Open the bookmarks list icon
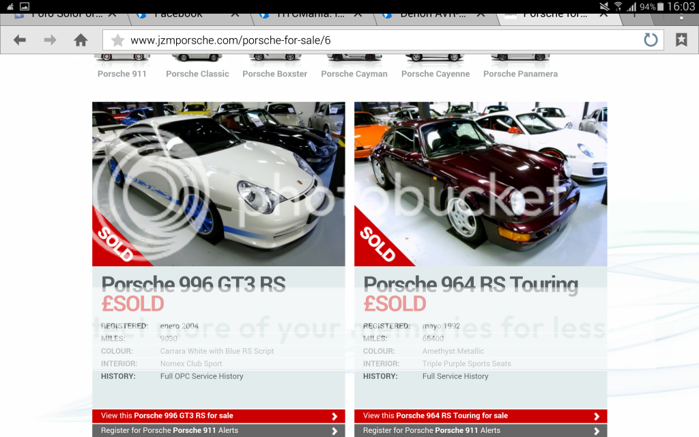Viewport: 699px width, 437px height. click(681, 40)
